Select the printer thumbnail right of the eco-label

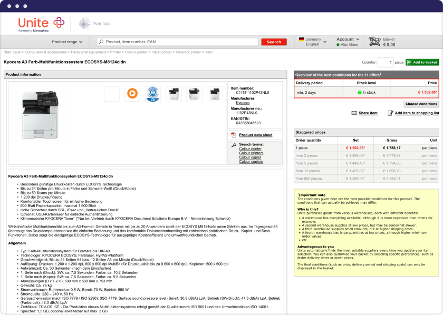(174, 94)
